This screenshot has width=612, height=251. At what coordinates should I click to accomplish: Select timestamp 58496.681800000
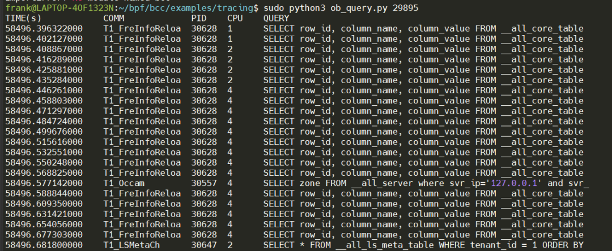click(x=44, y=245)
